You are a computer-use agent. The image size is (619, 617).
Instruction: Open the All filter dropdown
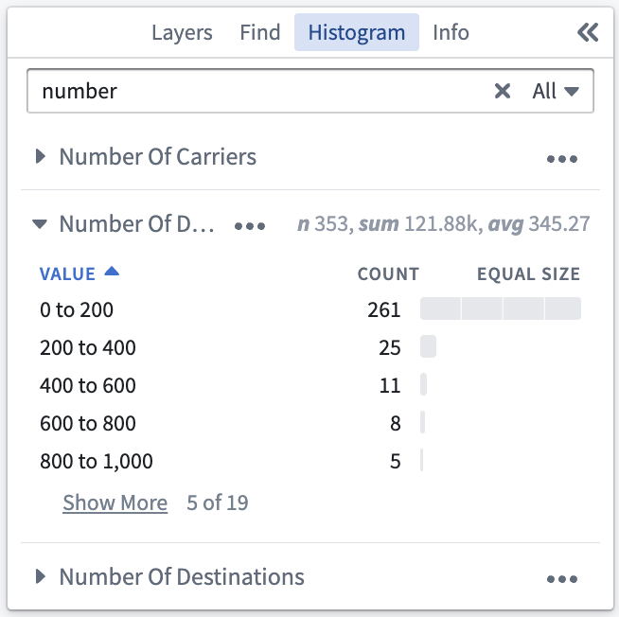click(x=555, y=91)
